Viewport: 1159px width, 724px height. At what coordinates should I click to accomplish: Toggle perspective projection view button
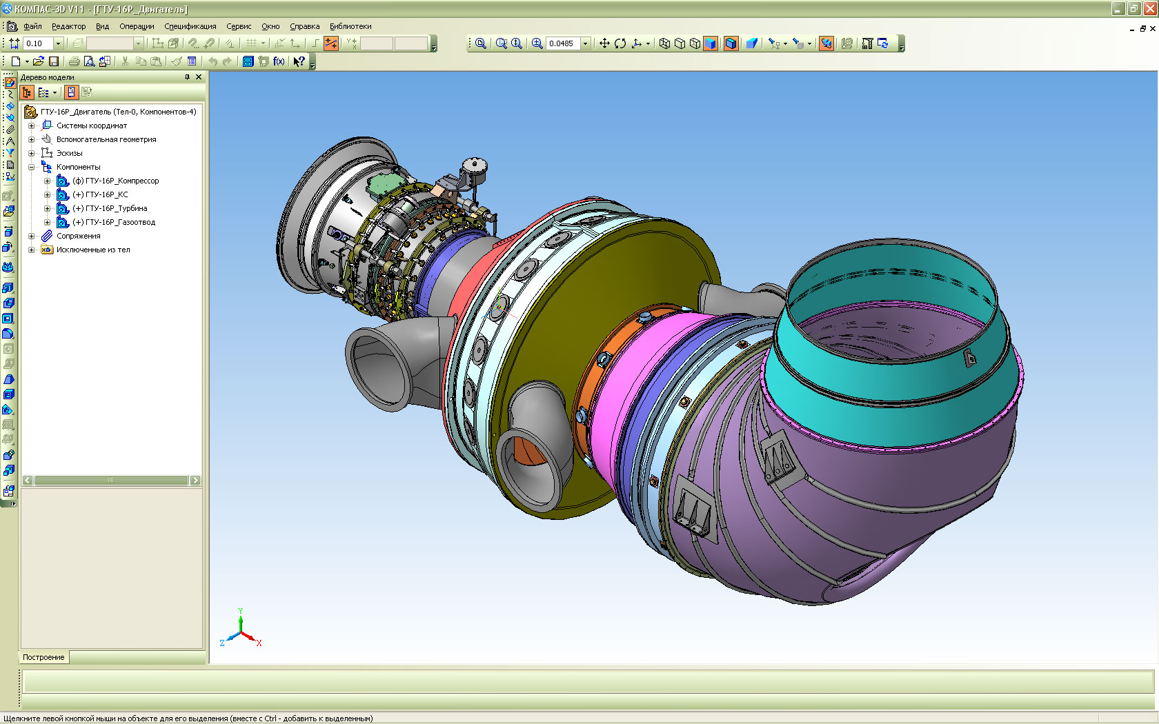tap(752, 43)
